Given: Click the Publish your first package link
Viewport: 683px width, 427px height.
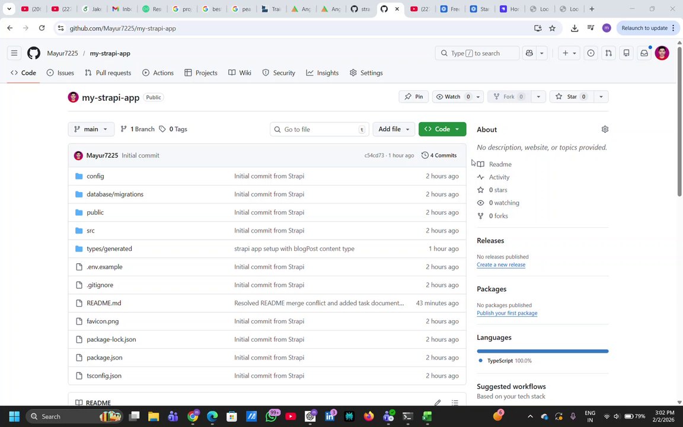Looking at the screenshot, I should coord(507,313).
